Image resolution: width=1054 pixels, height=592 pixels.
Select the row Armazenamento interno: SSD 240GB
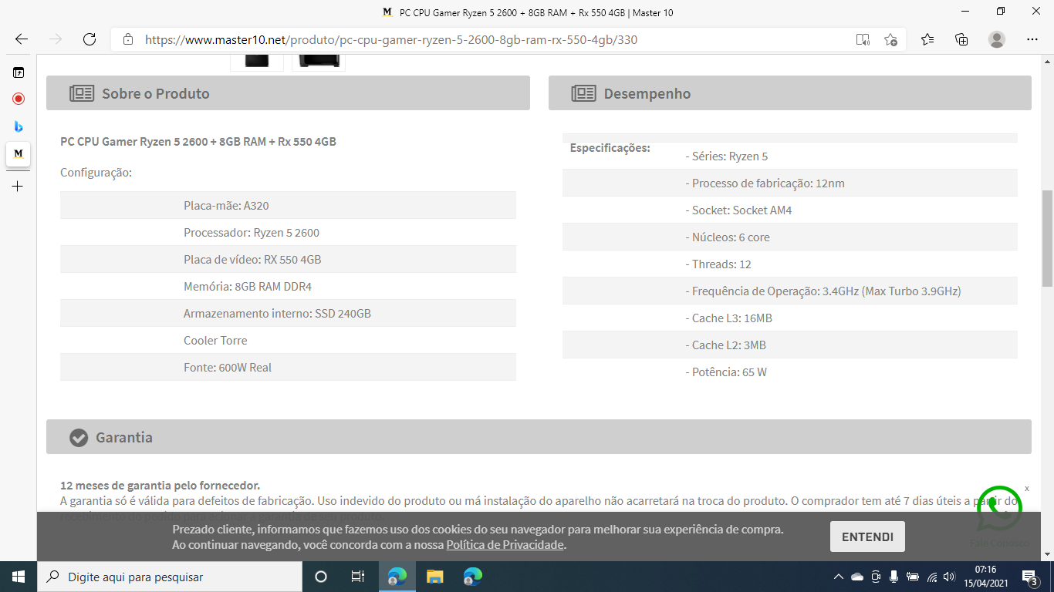288,313
